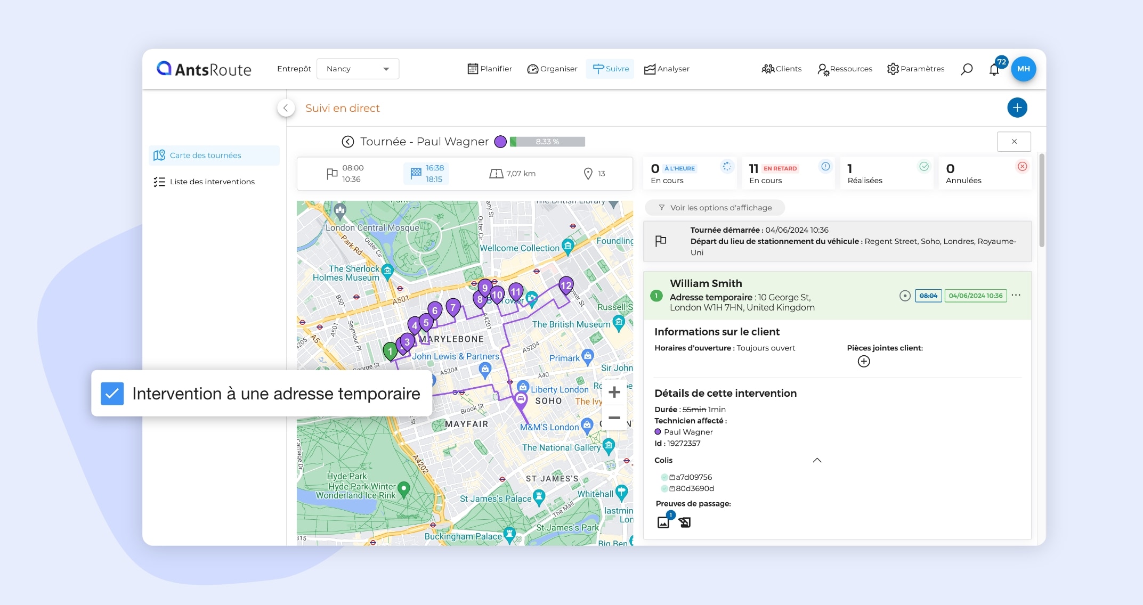The width and height of the screenshot is (1143, 605).
Task: Click the purple Paul Wagner color dot
Action: [x=500, y=142]
